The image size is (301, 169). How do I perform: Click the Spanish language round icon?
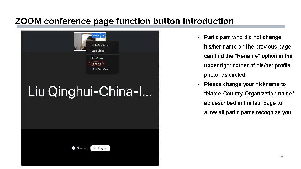[x=73, y=148]
